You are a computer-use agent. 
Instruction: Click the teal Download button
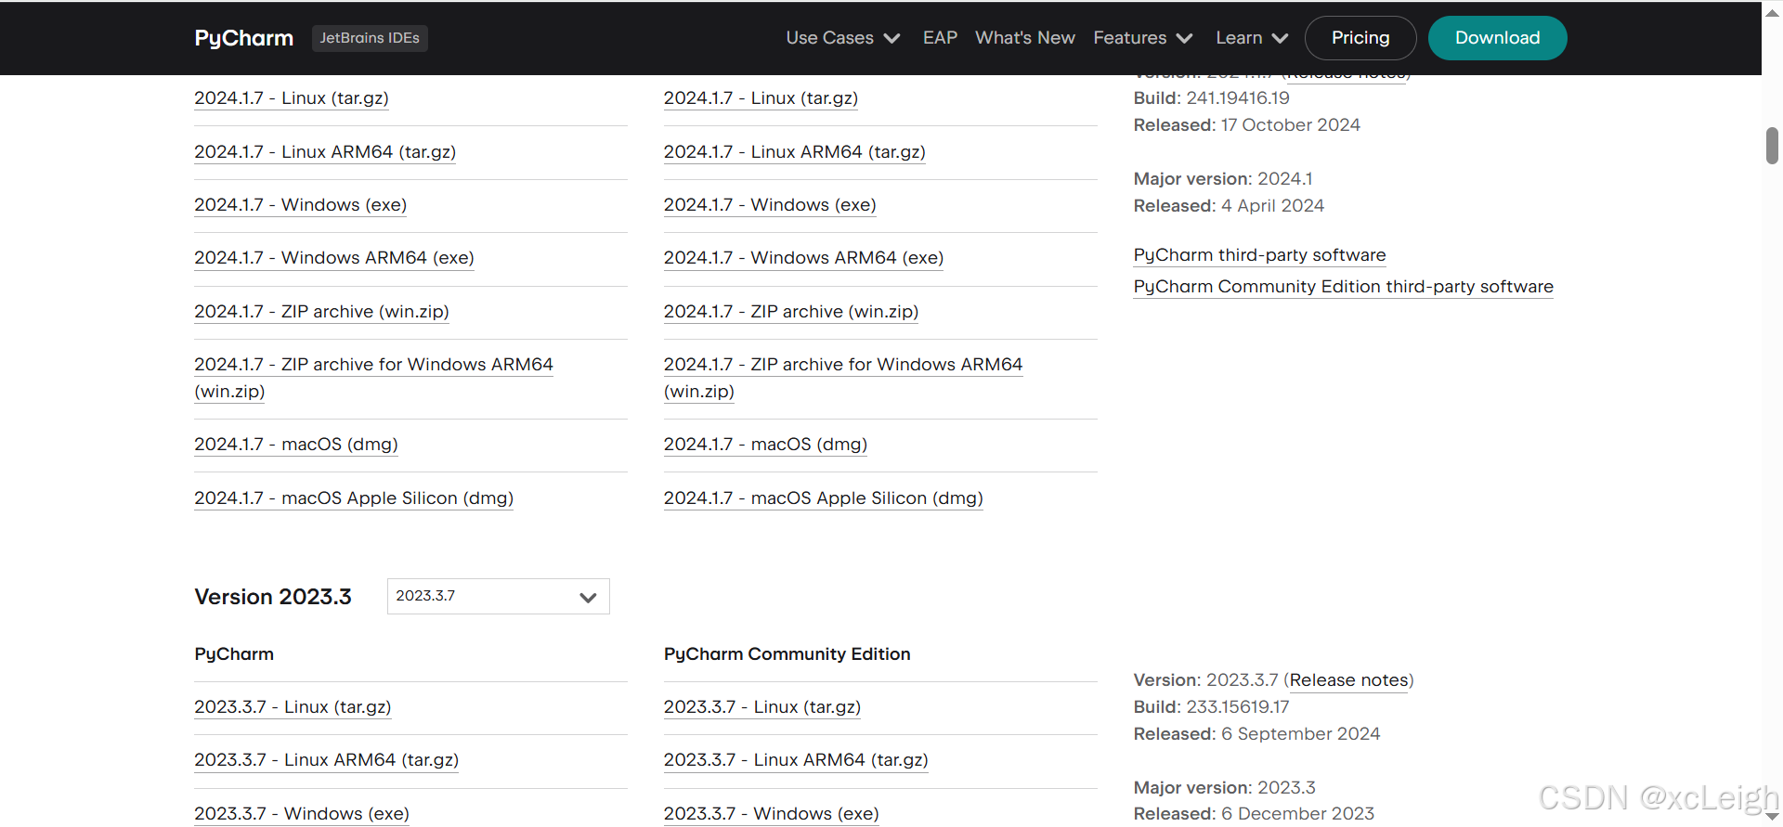click(1497, 38)
